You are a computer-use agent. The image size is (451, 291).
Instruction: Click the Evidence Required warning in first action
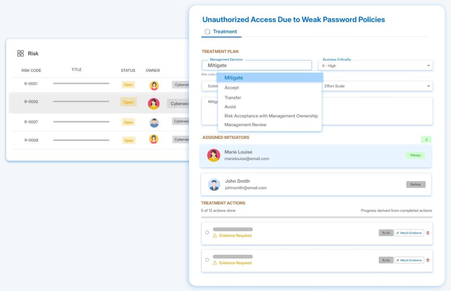tap(235, 236)
